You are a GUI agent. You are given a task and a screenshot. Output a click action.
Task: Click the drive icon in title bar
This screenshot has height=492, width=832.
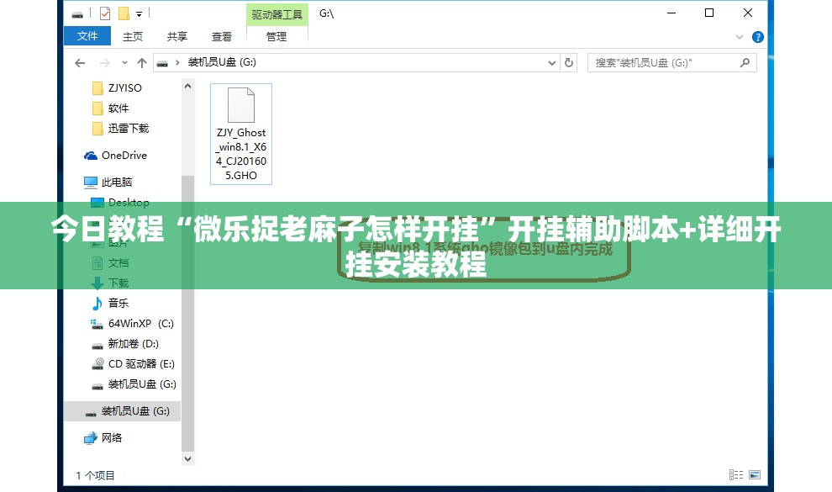(x=77, y=14)
